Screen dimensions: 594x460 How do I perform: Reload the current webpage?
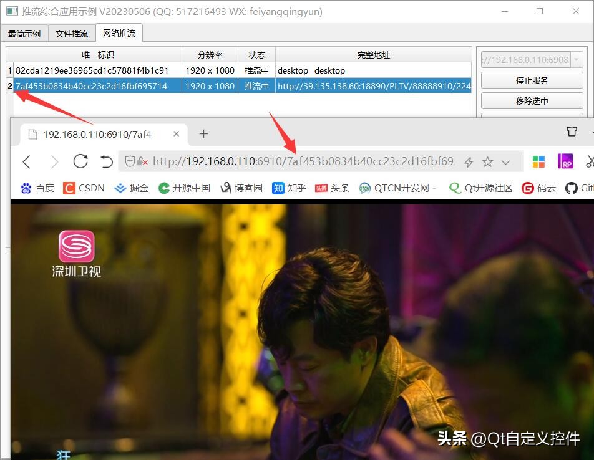tap(80, 161)
